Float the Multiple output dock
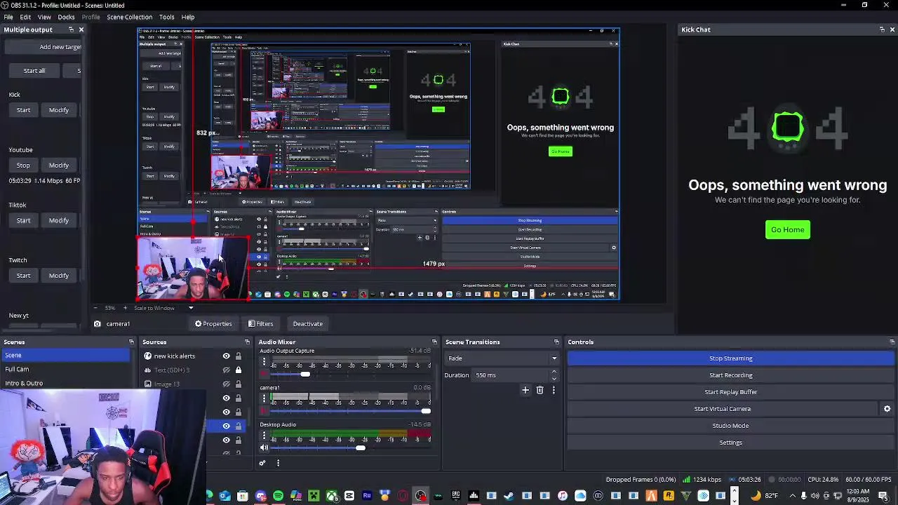This screenshot has height=505, width=898. (71, 29)
